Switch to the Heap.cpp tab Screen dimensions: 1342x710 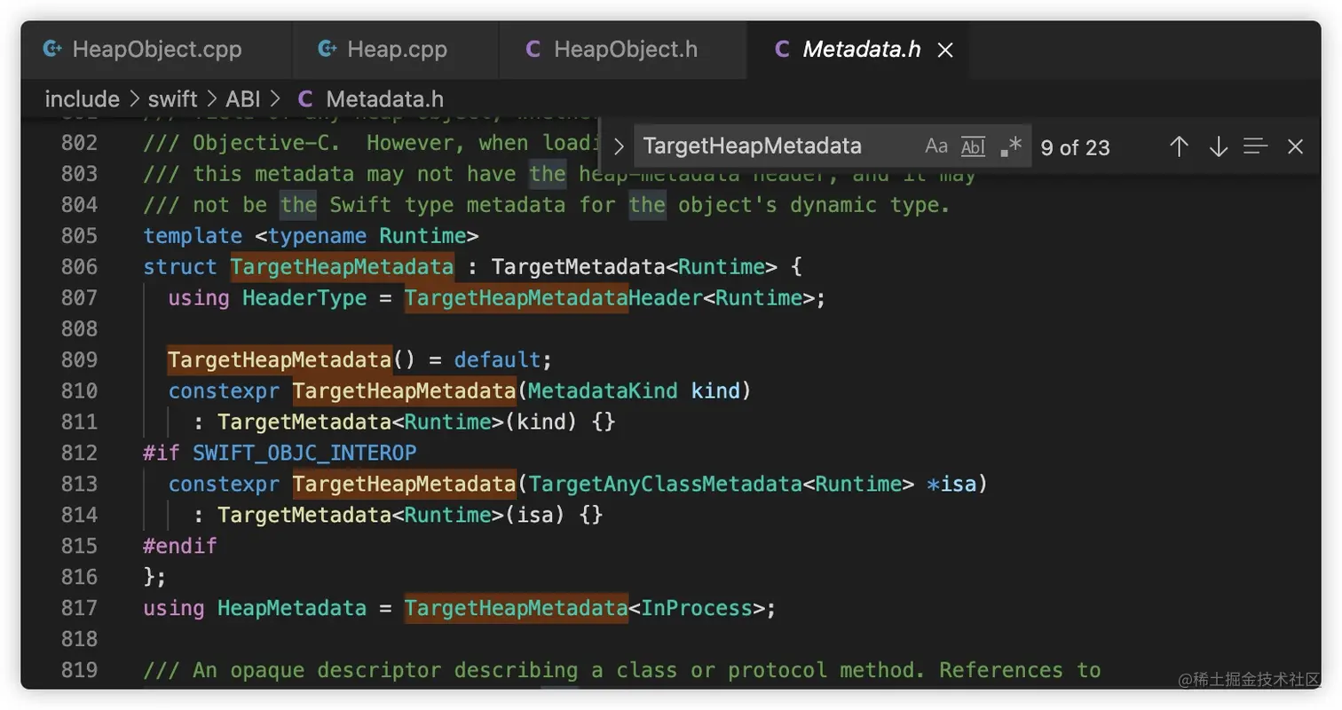pos(396,50)
